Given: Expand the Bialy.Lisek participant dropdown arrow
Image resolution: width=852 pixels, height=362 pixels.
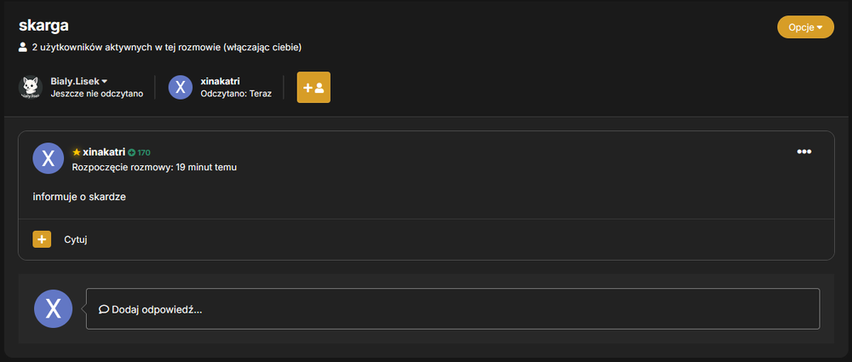Looking at the screenshot, I should point(104,82).
